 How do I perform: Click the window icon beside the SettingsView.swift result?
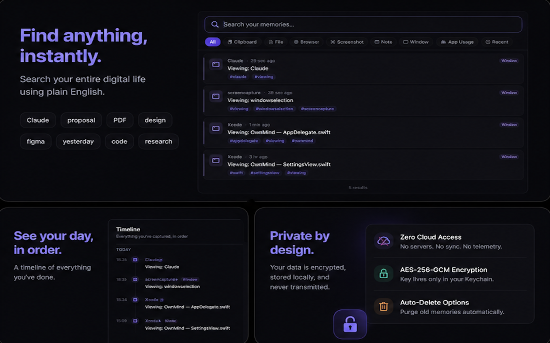point(216,160)
